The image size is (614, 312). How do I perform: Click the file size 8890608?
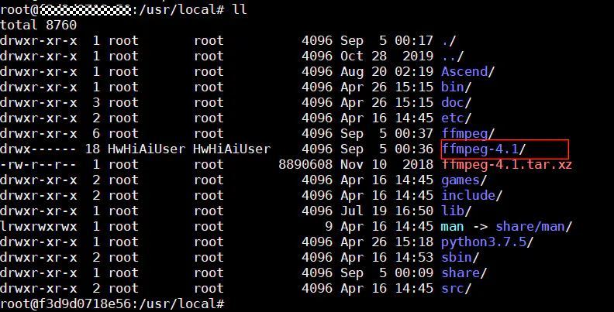[x=305, y=164]
